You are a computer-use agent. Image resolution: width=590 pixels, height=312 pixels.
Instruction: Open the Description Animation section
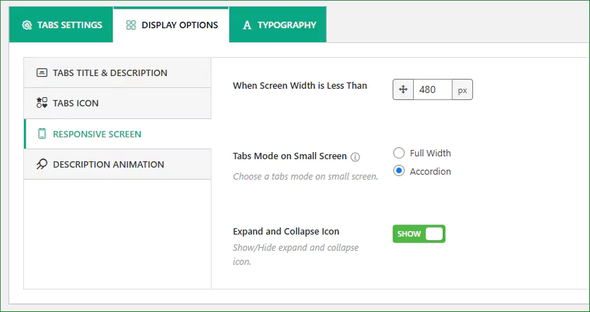point(118,164)
